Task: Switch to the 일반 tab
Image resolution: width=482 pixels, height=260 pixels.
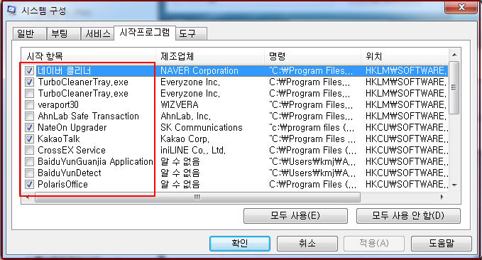Action: coord(30,33)
